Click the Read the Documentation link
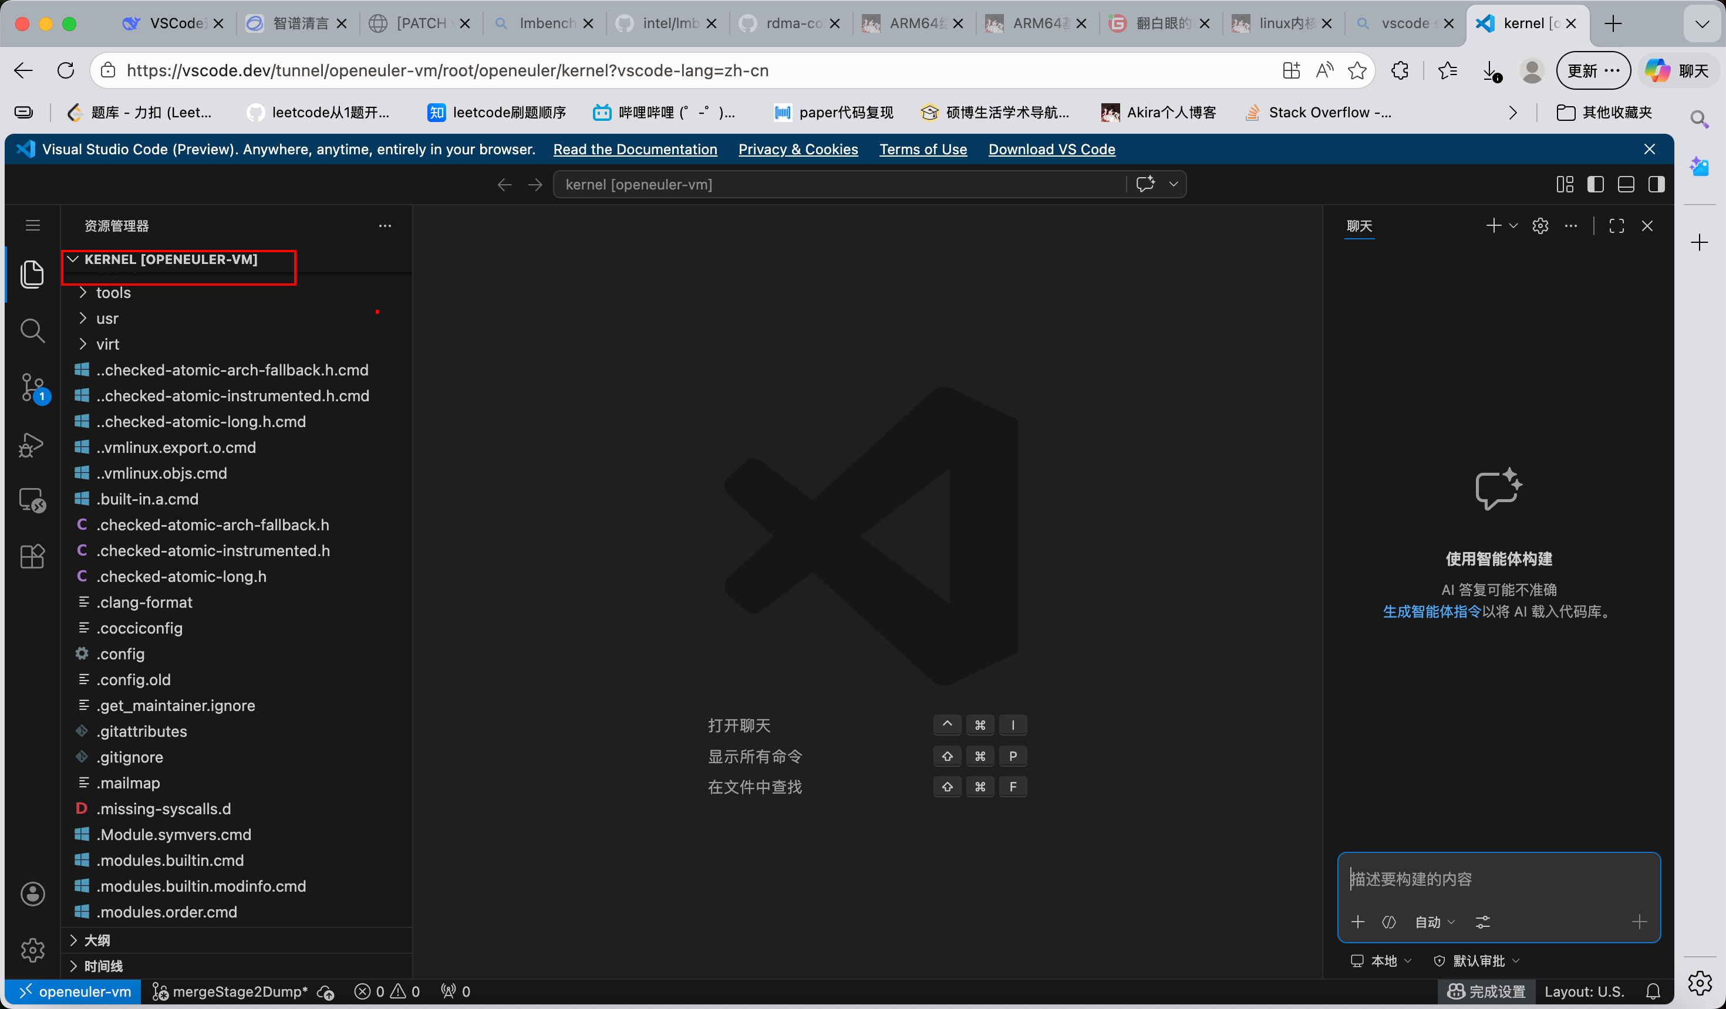 pyautogui.click(x=634, y=149)
